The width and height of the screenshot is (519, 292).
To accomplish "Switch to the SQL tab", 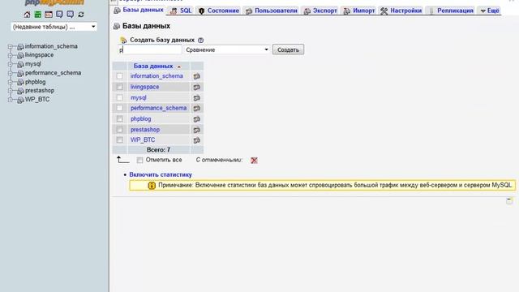I will [181, 11].
